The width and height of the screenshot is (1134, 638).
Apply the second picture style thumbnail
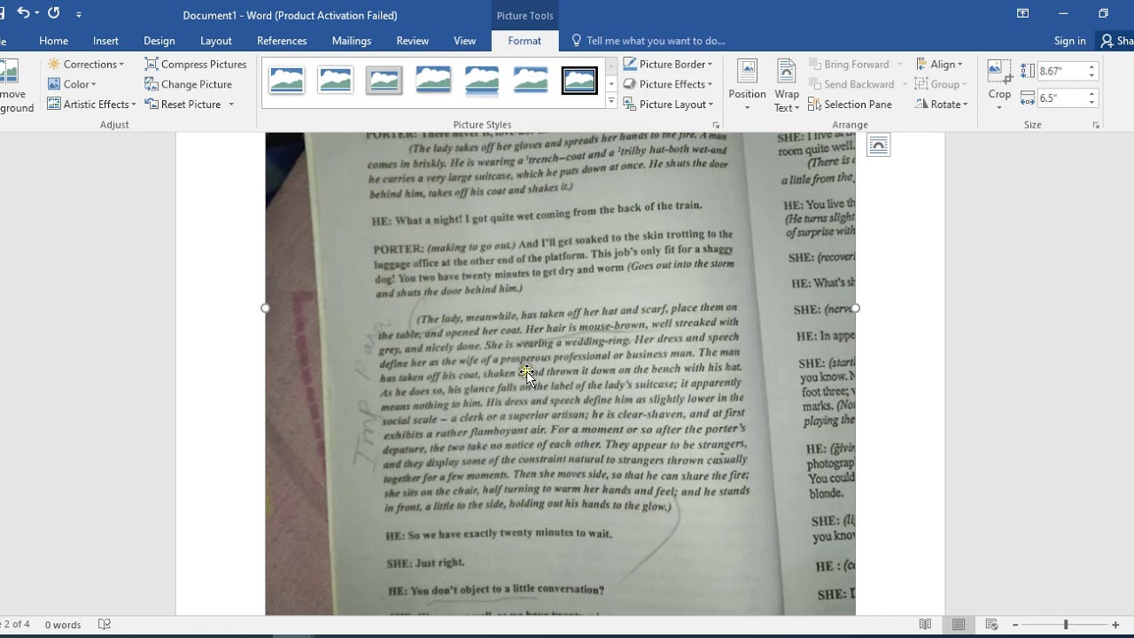336,81
